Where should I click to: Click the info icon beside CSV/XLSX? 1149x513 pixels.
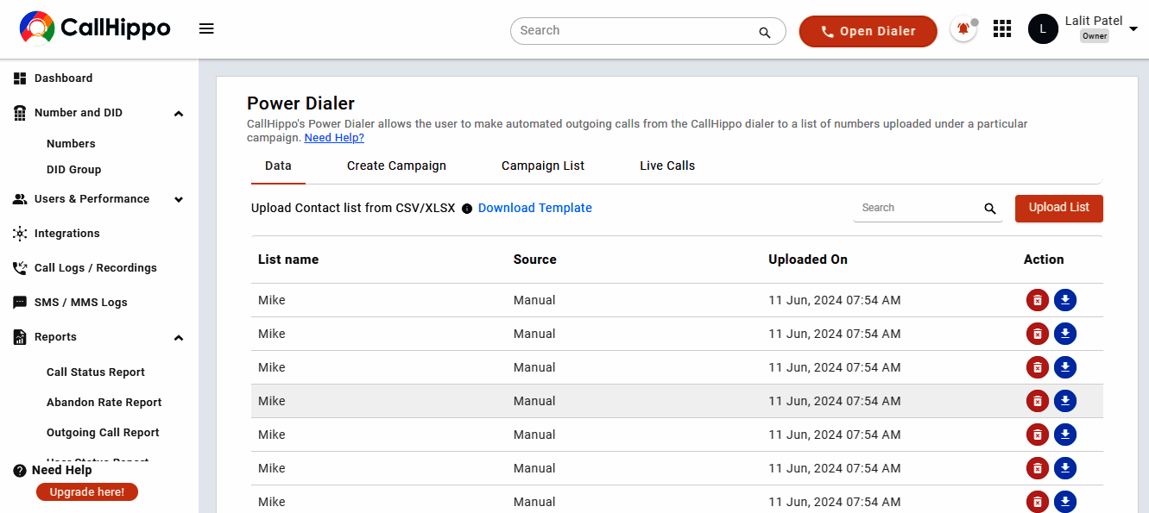[x=467, y=209]
